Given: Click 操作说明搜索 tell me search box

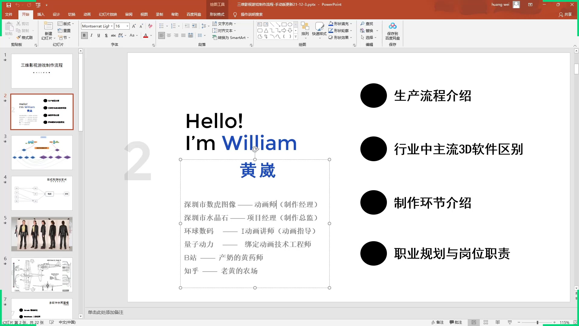Looking at the screenshot, I should 252,14.
